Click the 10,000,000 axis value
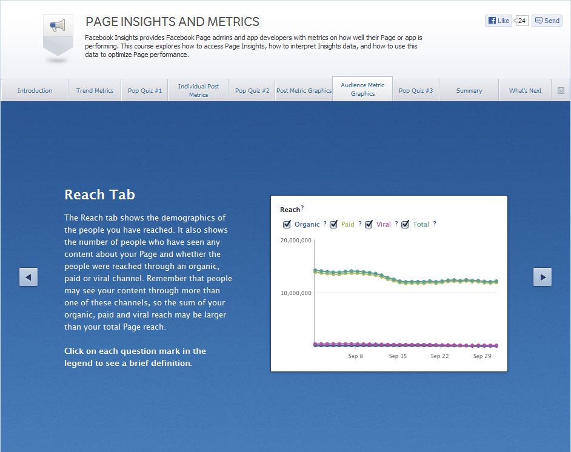This screenshot has height=452, width=571. (296, 293)
